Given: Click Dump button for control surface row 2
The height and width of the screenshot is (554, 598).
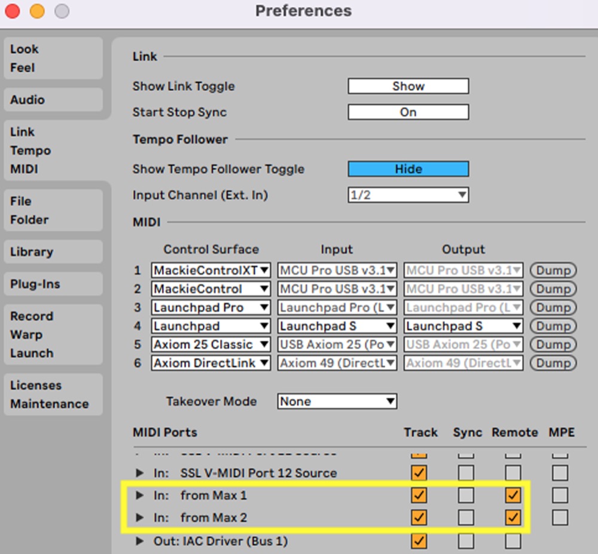Looking at the screenshot, I should [553, 289].
